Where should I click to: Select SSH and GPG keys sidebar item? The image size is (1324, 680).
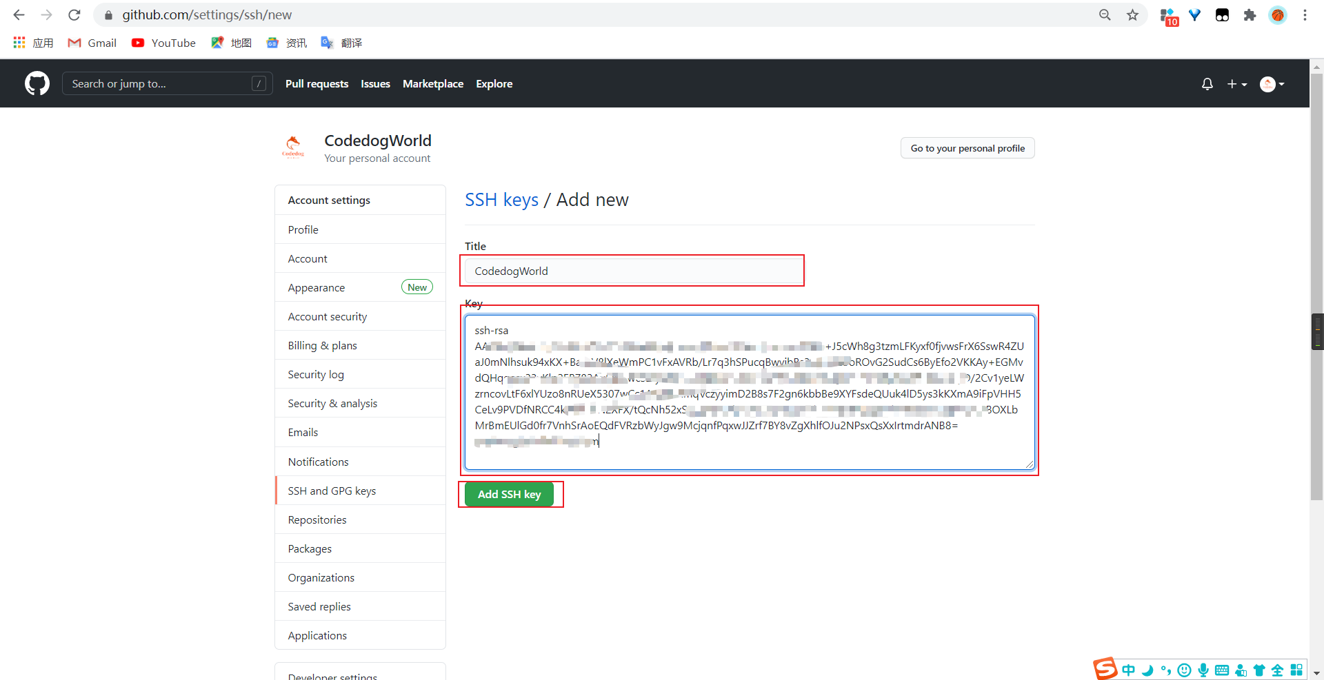click(332, 491)
